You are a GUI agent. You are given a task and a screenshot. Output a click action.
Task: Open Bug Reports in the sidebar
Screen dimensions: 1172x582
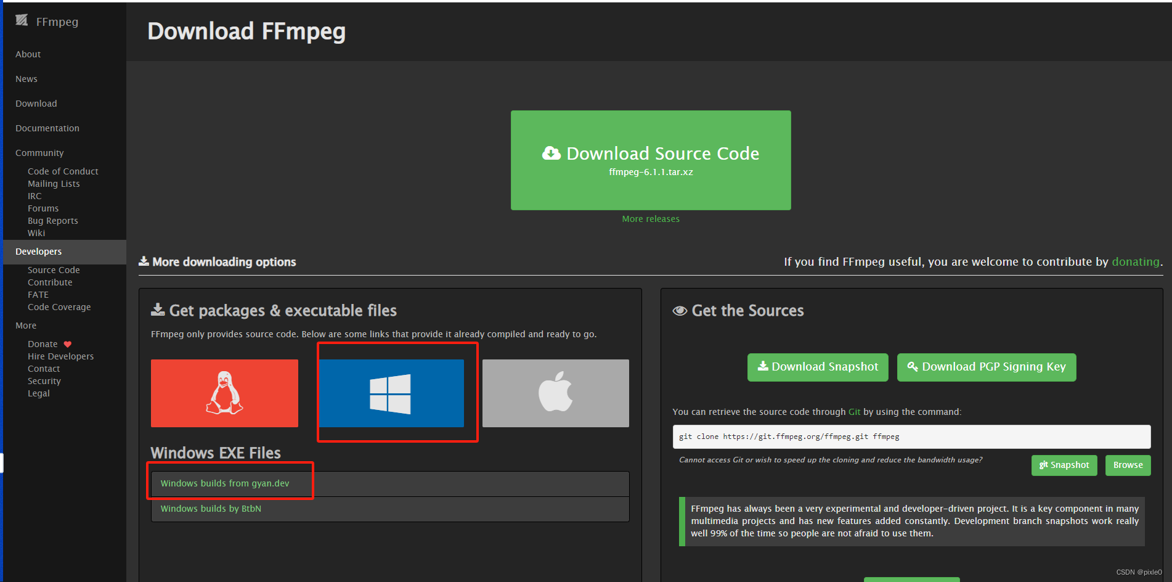click(x=53, y=221)
